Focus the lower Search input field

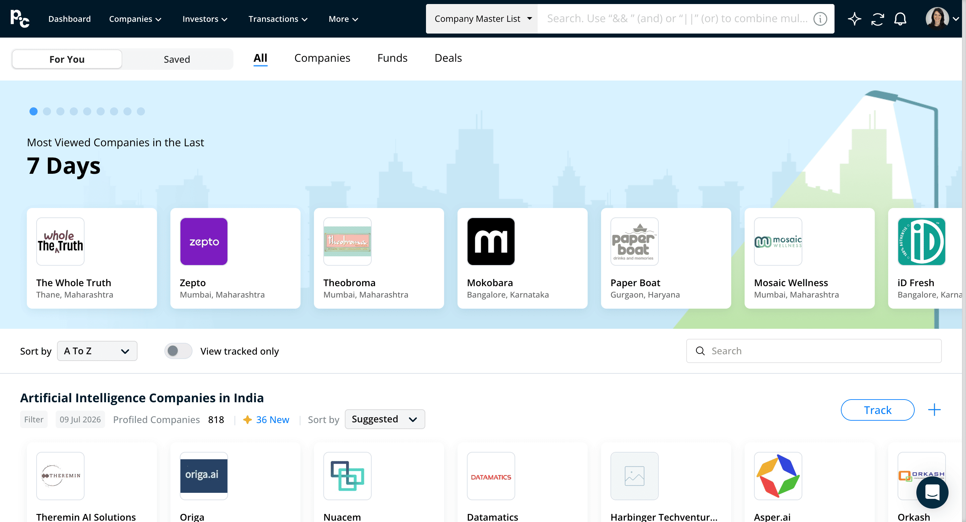pos(814,351)
